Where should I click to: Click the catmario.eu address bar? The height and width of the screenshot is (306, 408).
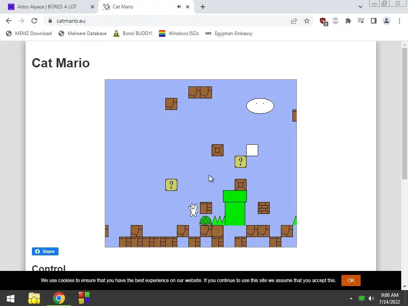click(x=167, y=21)
